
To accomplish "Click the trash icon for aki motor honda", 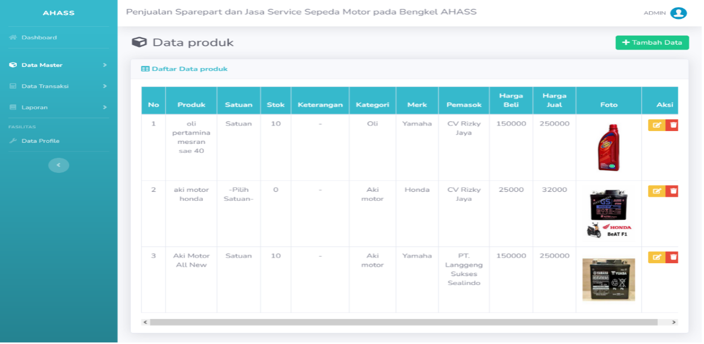I will pyautogui.click(x=672, y=191).
